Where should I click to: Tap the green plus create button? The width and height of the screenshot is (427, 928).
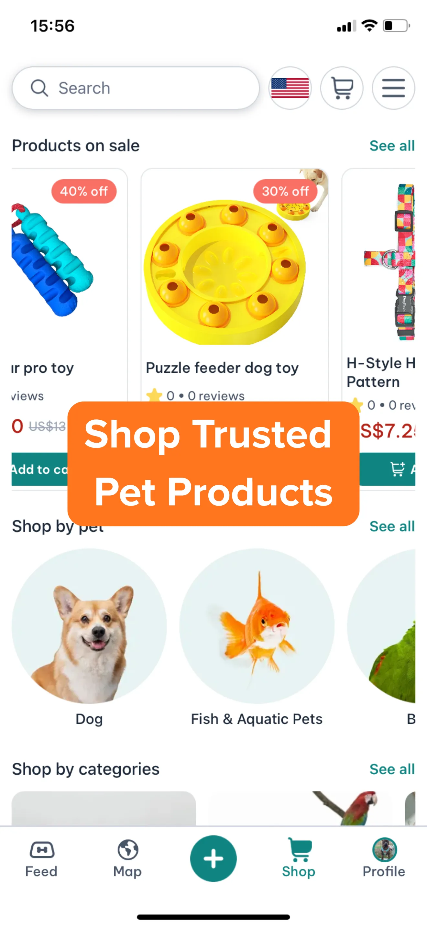[213, 858]
